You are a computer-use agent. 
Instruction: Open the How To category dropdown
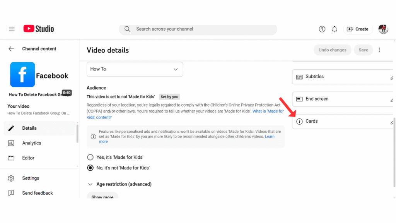135,69
